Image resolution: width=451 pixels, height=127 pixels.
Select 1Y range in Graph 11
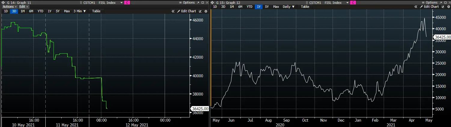(x=50, y=11)
